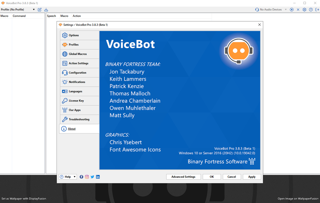The width and height of the screenshot is (320, 203).
Task: Click the name Thomas Malloch
Action: pyautogui.click(x=130, y=93)
